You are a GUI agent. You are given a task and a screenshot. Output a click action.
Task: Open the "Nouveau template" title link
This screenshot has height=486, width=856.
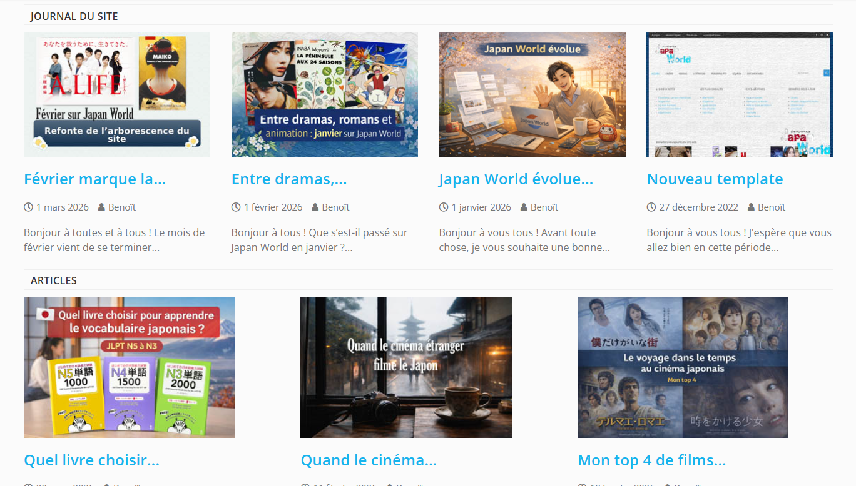715,179
